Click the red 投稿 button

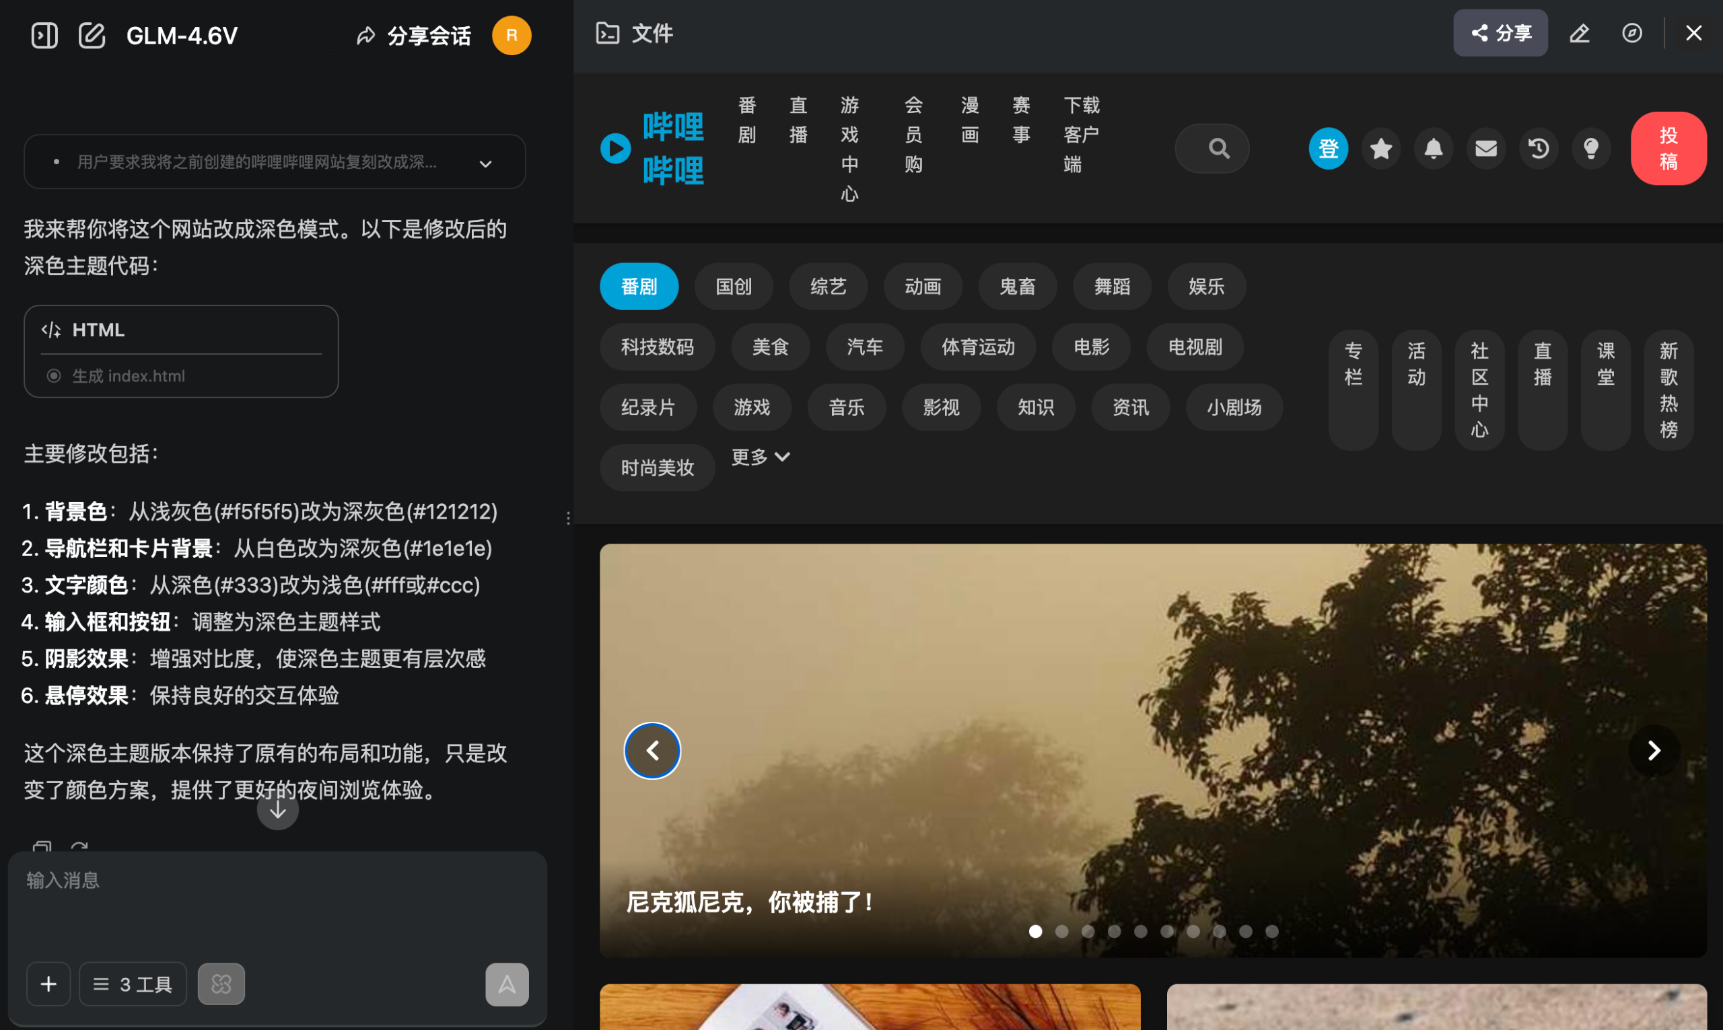tap(1669, 148)
